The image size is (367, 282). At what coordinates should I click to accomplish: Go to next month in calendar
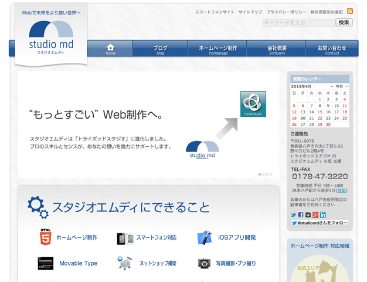[346, 86]
